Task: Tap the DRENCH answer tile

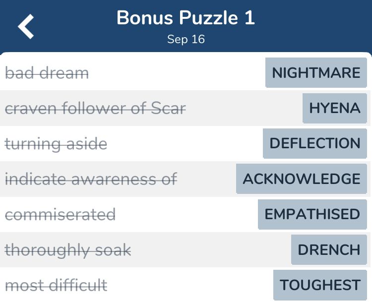Action: (329, 249)
